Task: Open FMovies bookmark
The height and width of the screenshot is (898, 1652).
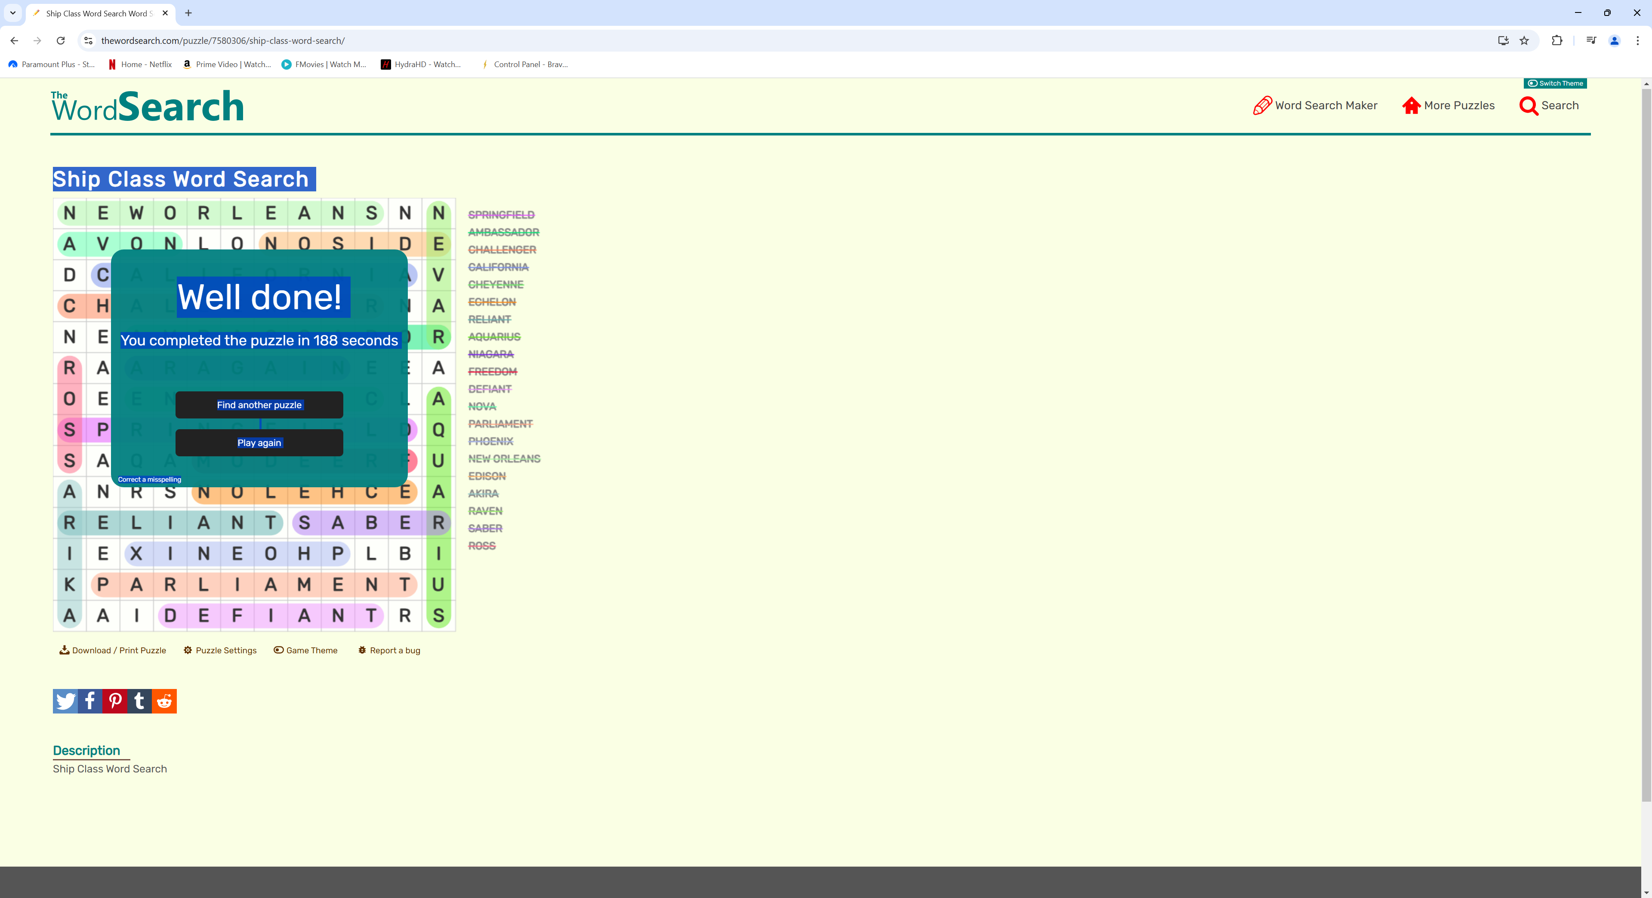Action: 324,64
